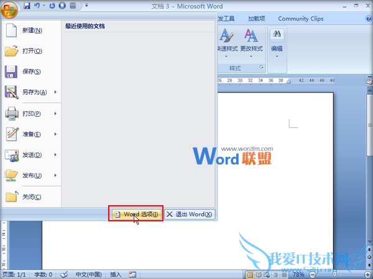Viewport: 373px width, 279px height.
Task: Switch to Web Layout view
Action: [267, 275]
